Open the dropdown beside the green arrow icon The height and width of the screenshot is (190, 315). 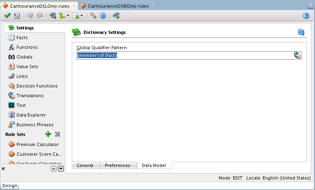(x=68, y=15)
